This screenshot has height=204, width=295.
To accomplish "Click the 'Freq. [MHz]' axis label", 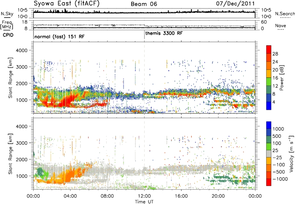I will pyautogui.click(x=7, y=25).
